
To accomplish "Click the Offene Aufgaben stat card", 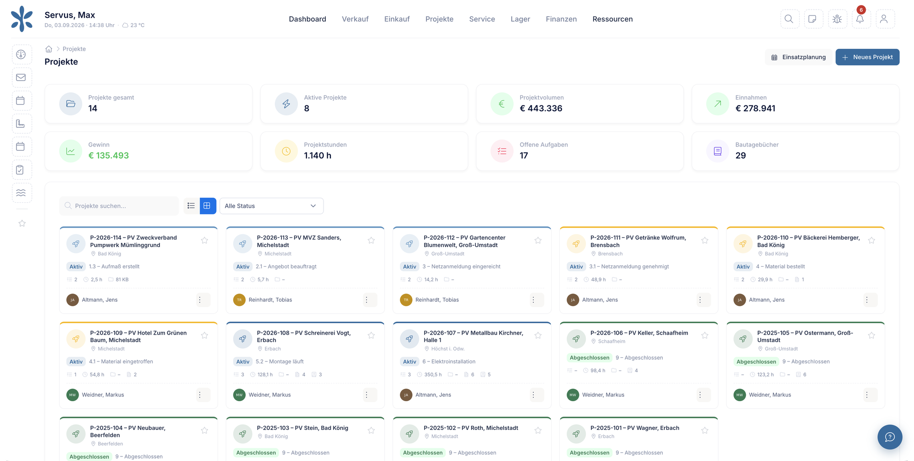I will click(x=579, y=151).
